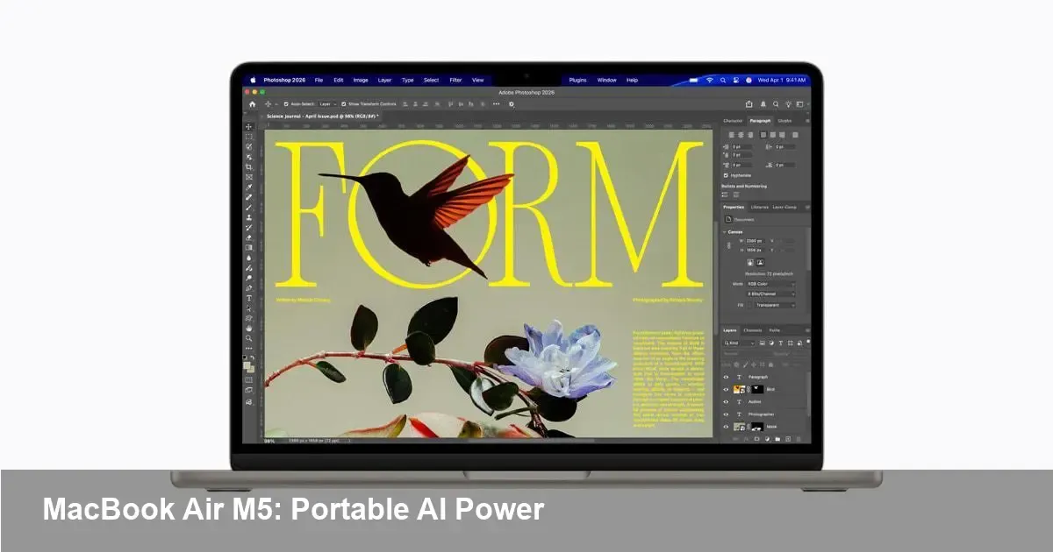Select the Crop tool in the toolbar
The width and height of the screenshot is (1053, 552).
249,166
